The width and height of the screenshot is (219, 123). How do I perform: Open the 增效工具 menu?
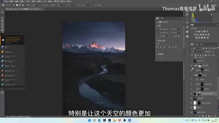[57, 1]
